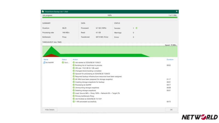This screenshot has height=123, width=219.
Task: Click the check icon for Queued for processing
Action: (74, 74)
